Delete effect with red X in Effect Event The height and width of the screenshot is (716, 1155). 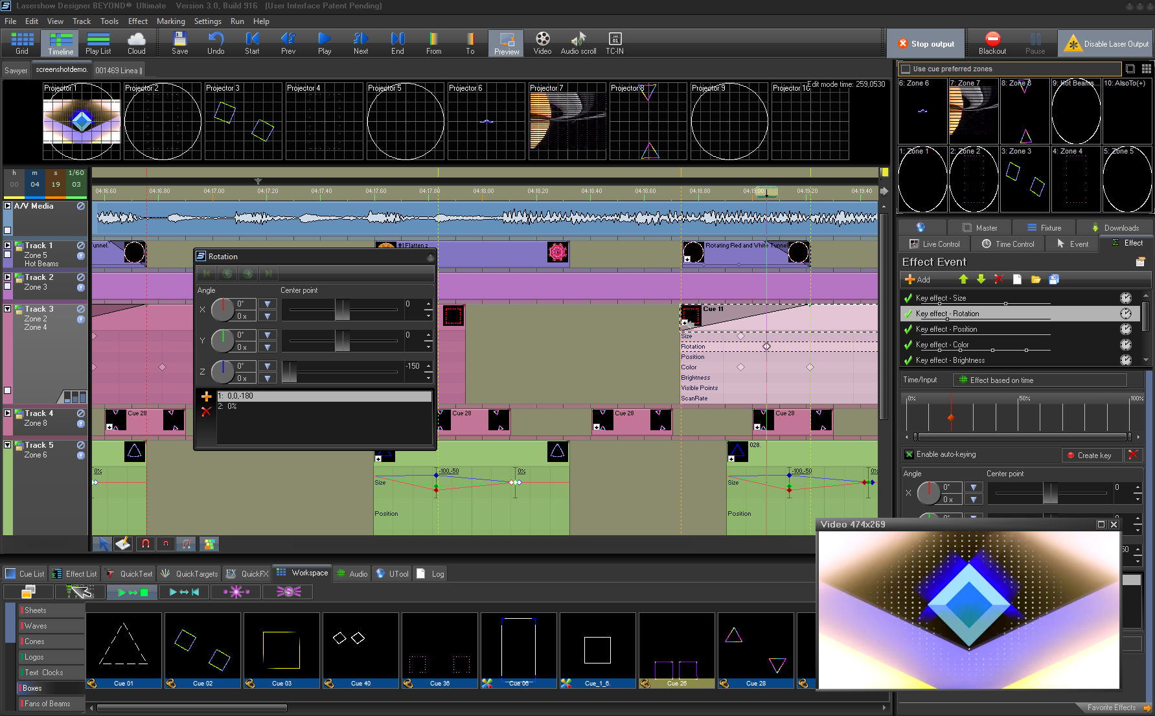999,279
